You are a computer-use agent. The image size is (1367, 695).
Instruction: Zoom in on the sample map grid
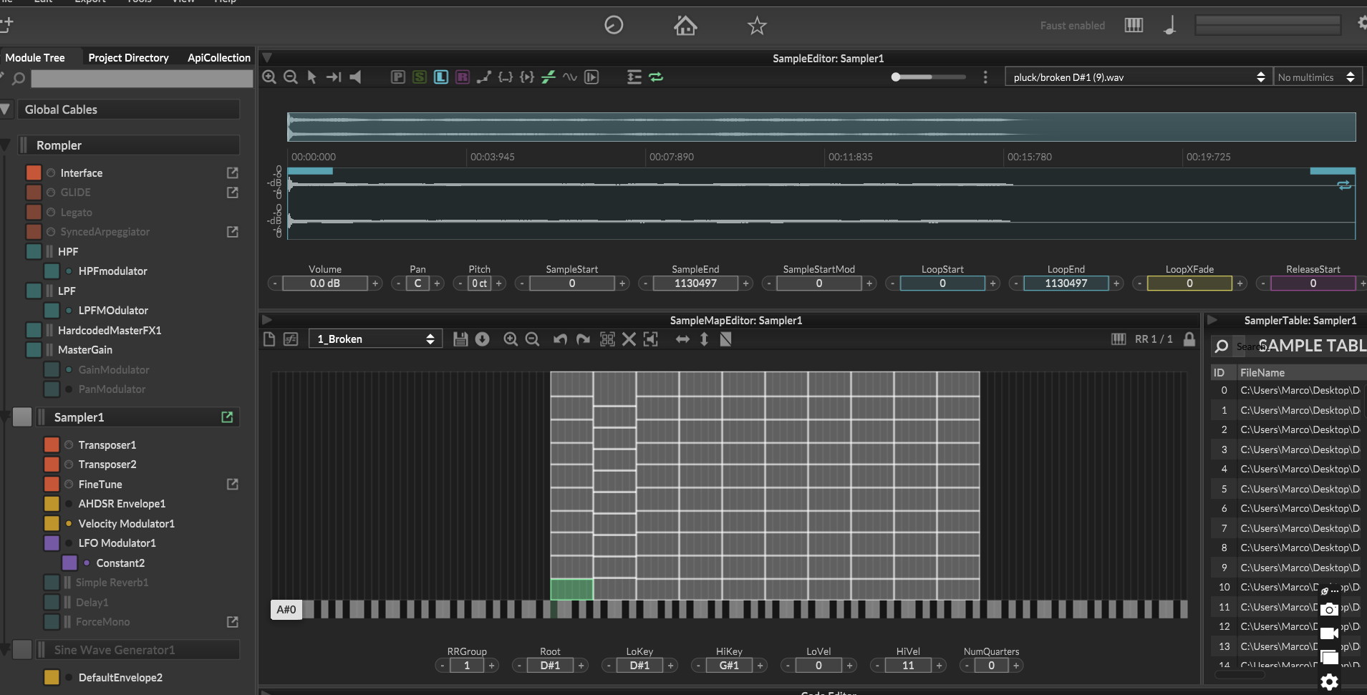pyautogui.click(x=511, y=339)
